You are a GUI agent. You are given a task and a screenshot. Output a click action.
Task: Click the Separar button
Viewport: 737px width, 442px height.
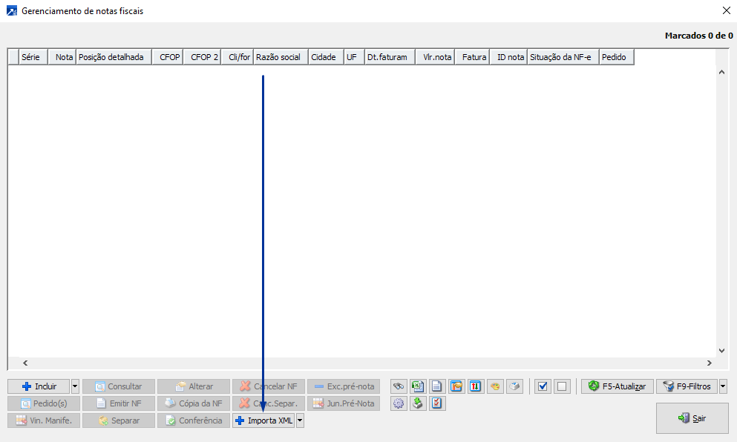coord(119,420)
